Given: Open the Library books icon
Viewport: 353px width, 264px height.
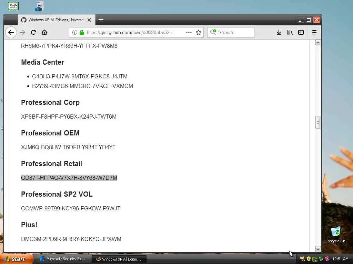Looking at the screenshot, I should 290,32.
